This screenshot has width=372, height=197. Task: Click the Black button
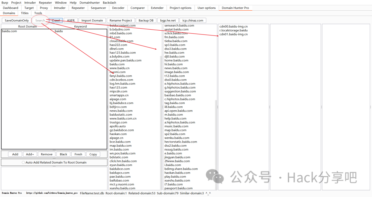(x=63, y=154)
